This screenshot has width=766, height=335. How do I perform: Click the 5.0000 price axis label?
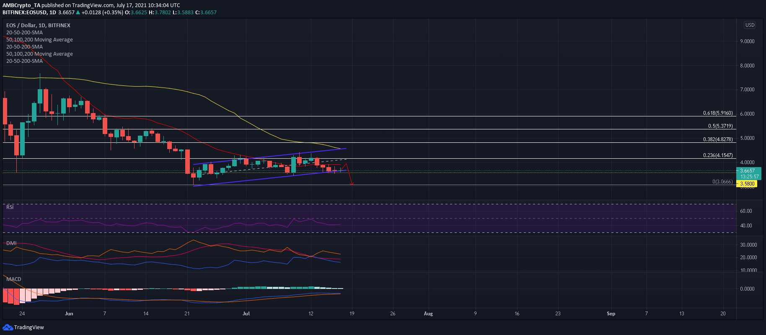pos(747,138)
